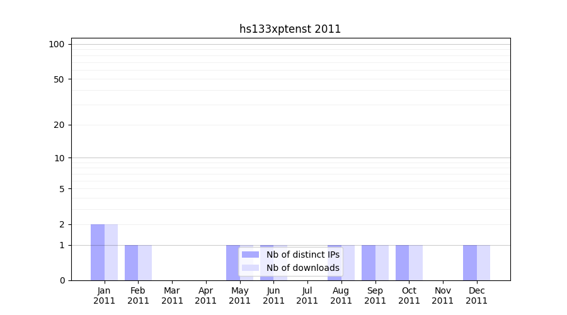Image resolution: width=567 pixels, height=315 pixels.
Task: Click the 20 tick on the y-axis
Action: tap(59, 125)
